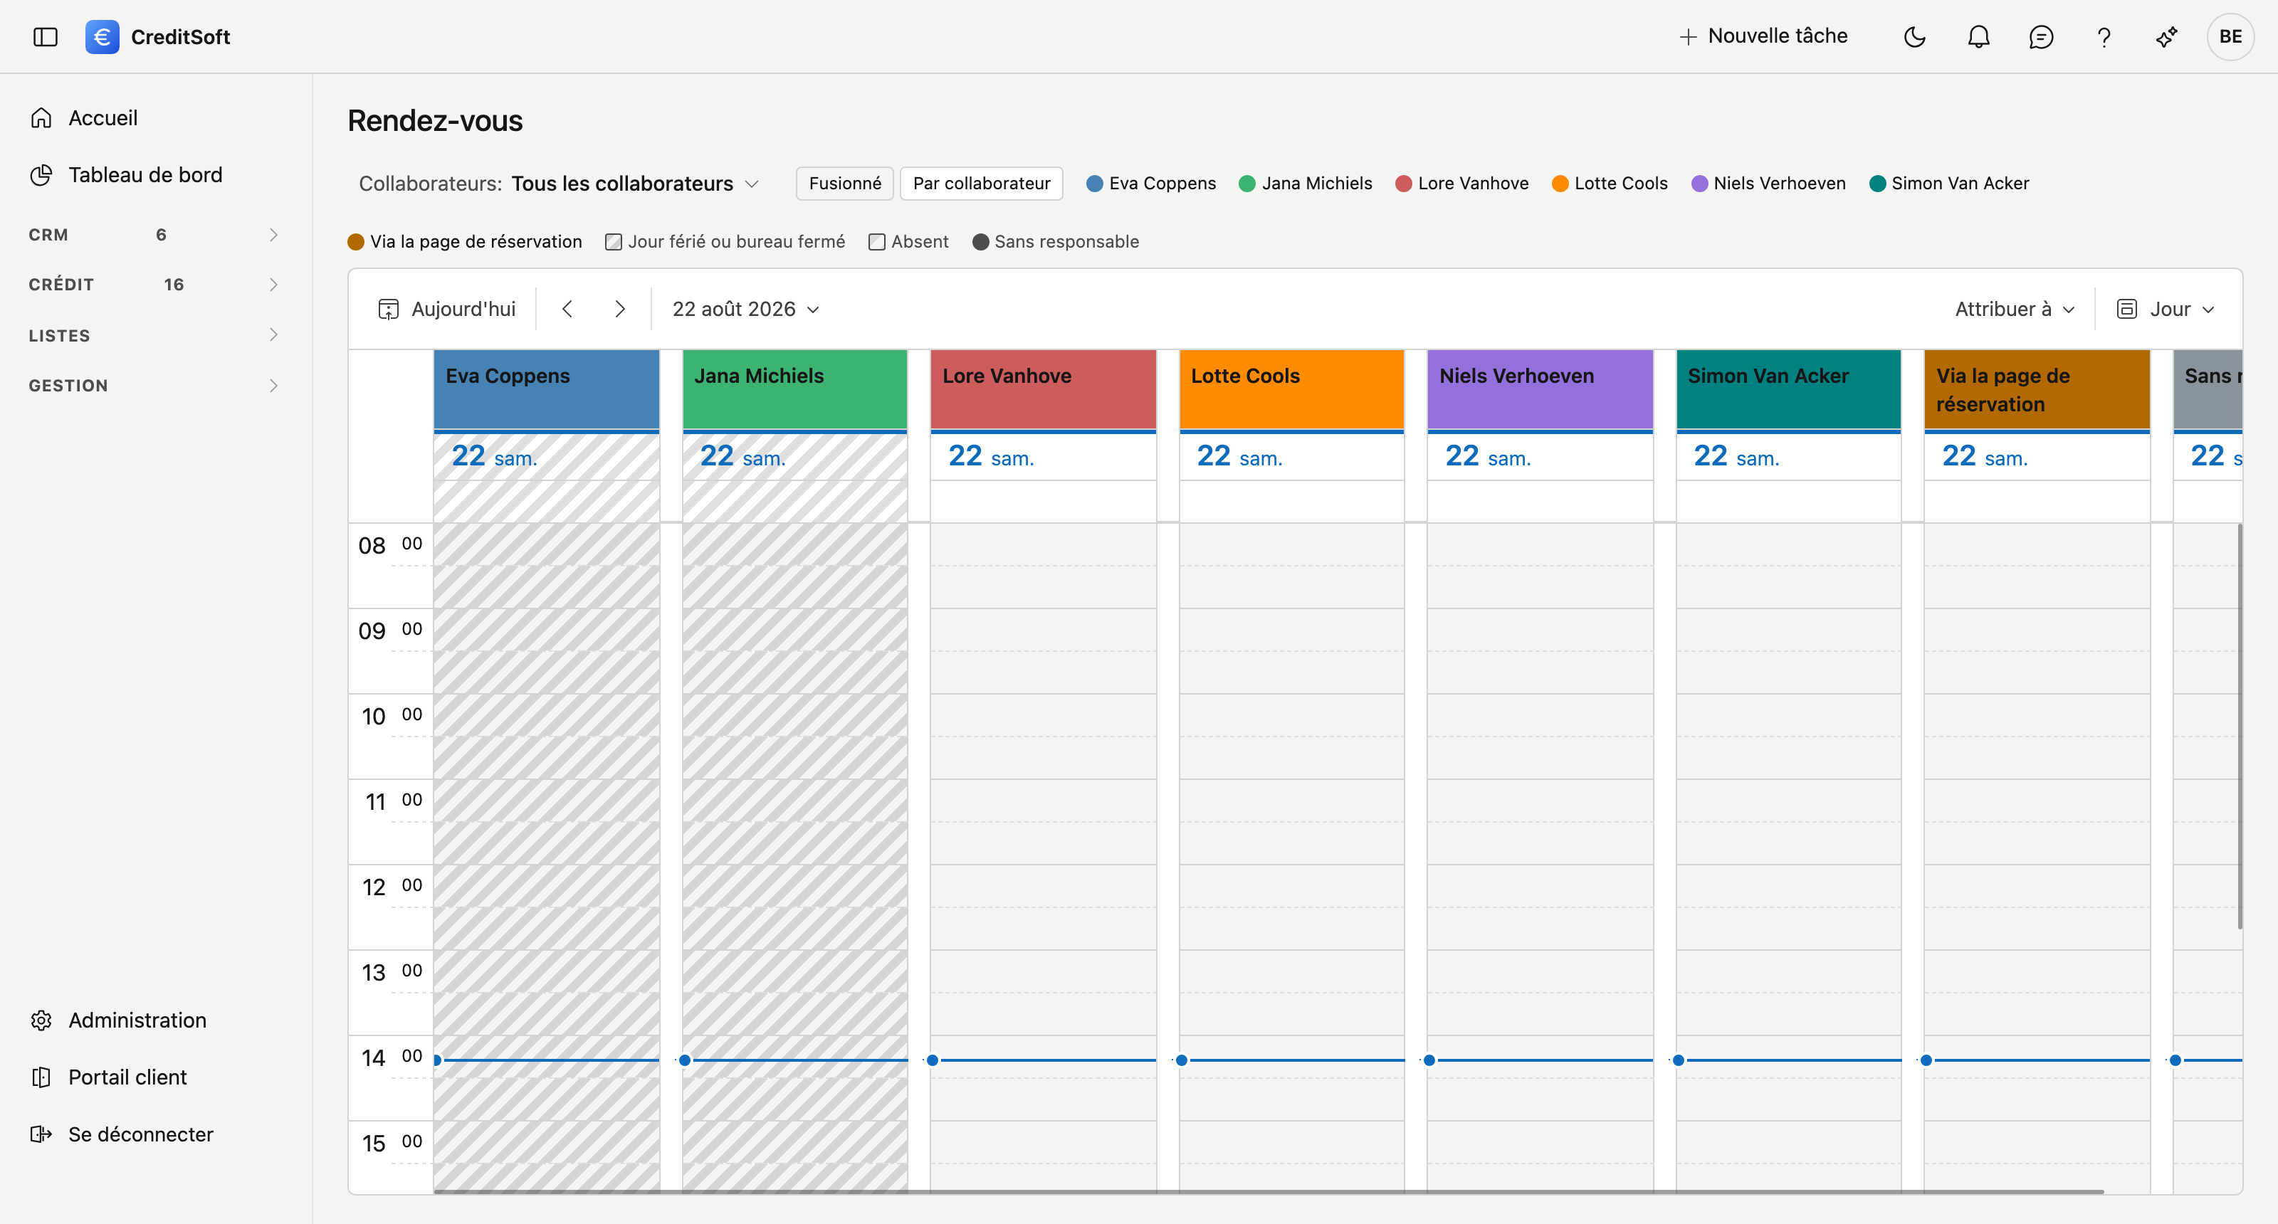This screenshot has height=1224, width=2278.
Task: Create a Nouvelle tâche
Action: point(1763,36)
